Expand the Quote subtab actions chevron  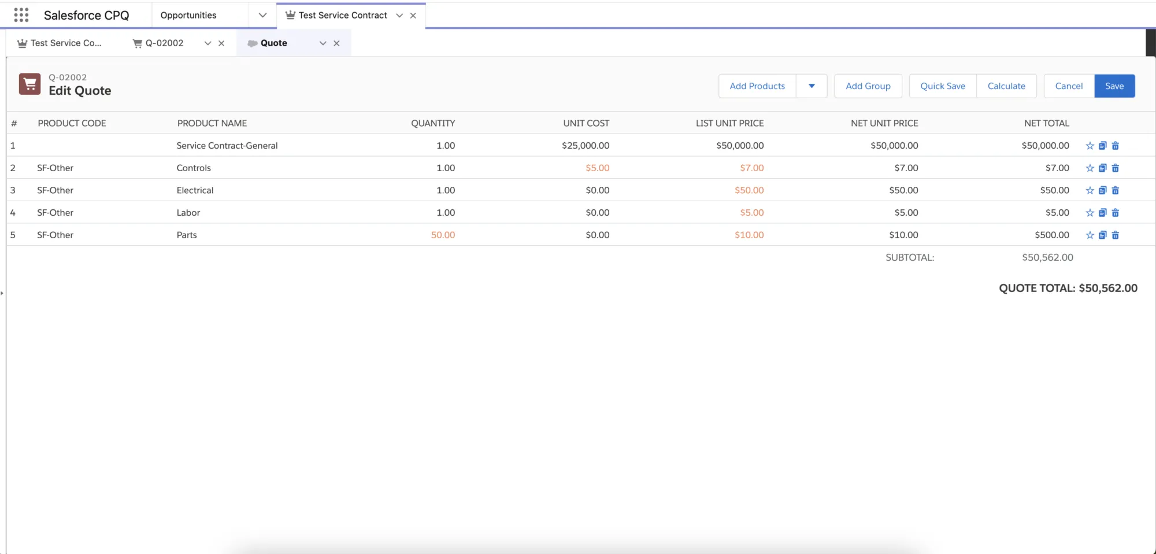(323, 43)
